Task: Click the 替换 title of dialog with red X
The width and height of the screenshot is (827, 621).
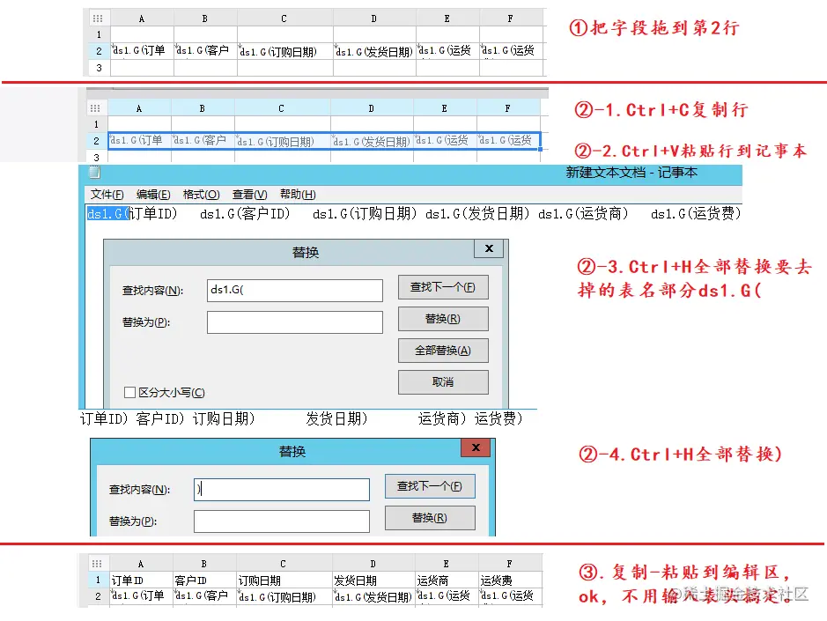Action: [292, 451]
